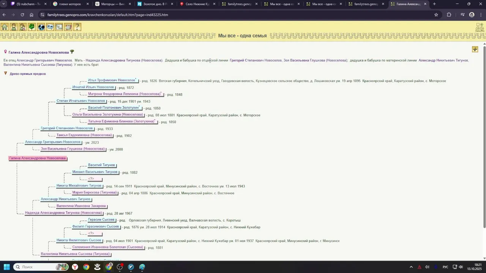Select the highlighted Галина Александровна Новоселова box
This screenshot has height=273, width=486.
37,158
